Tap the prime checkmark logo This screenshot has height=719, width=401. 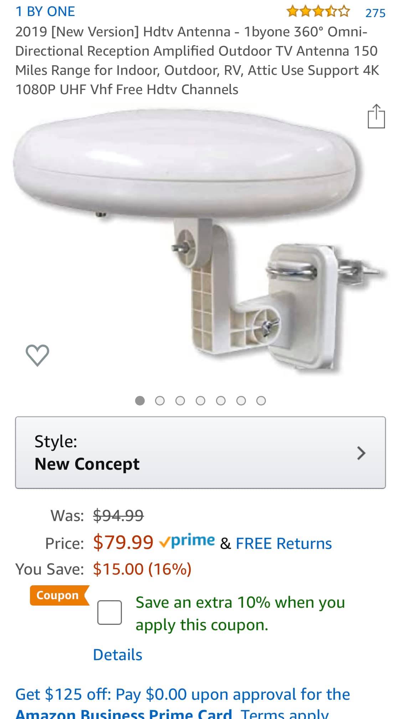[187, 541]
